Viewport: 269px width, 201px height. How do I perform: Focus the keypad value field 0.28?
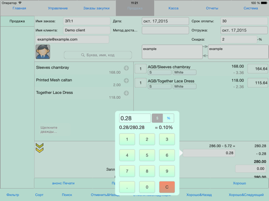coord(134,118)
